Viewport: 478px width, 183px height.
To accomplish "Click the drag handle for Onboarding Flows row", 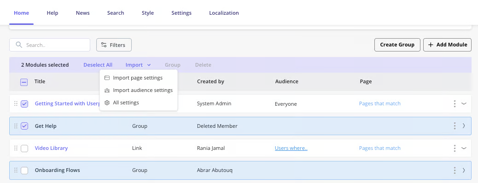I will click(x=16, y=170).
